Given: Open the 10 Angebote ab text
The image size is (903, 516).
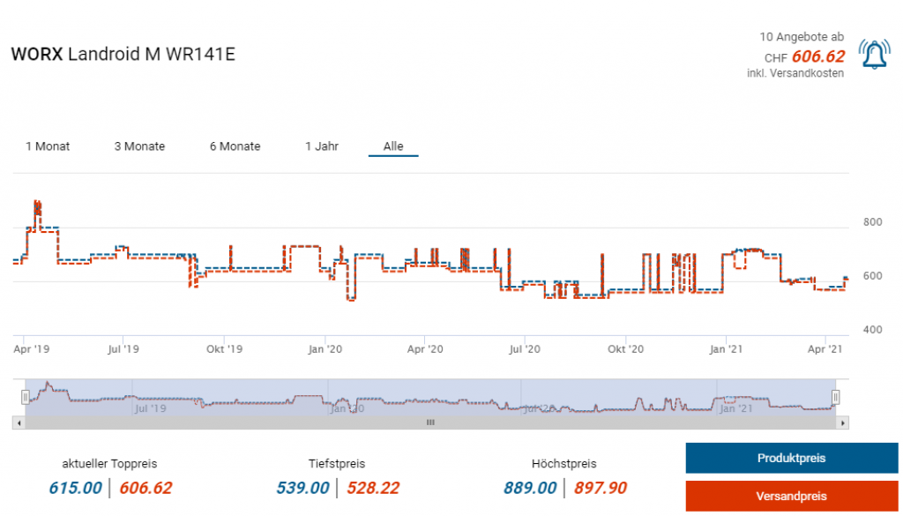Looking at the screenshot, I should point(802,37).
